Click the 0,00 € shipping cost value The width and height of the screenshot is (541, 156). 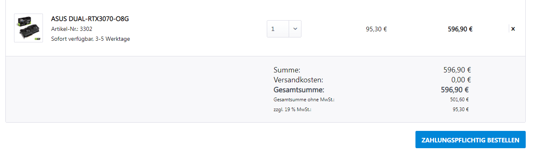(x=461, y=80)
